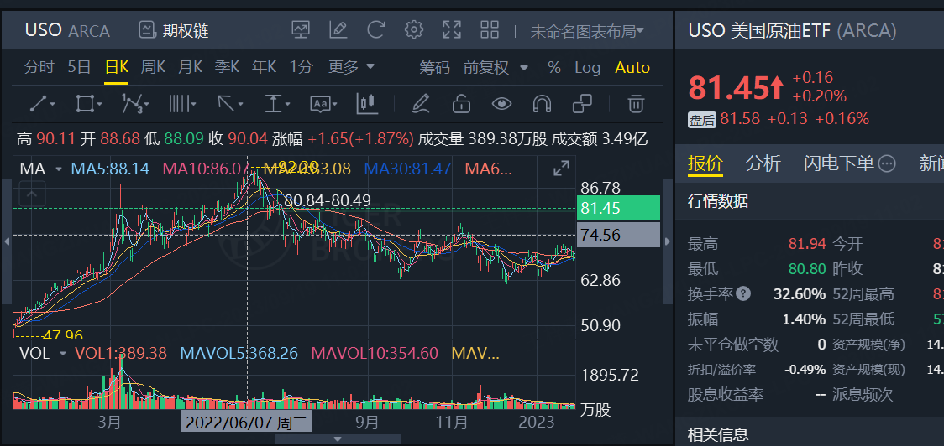
Task: Expand main chart with diagonal arrows icon
Action: pos(561,169)
